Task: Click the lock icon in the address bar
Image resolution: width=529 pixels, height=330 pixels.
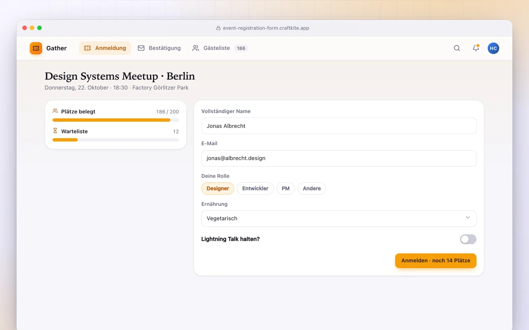Action: point(219,28)
